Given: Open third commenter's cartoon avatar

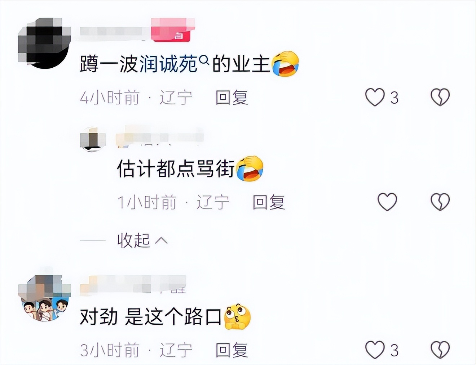Looking at the screenshot, I should click(x=44, y=297).
